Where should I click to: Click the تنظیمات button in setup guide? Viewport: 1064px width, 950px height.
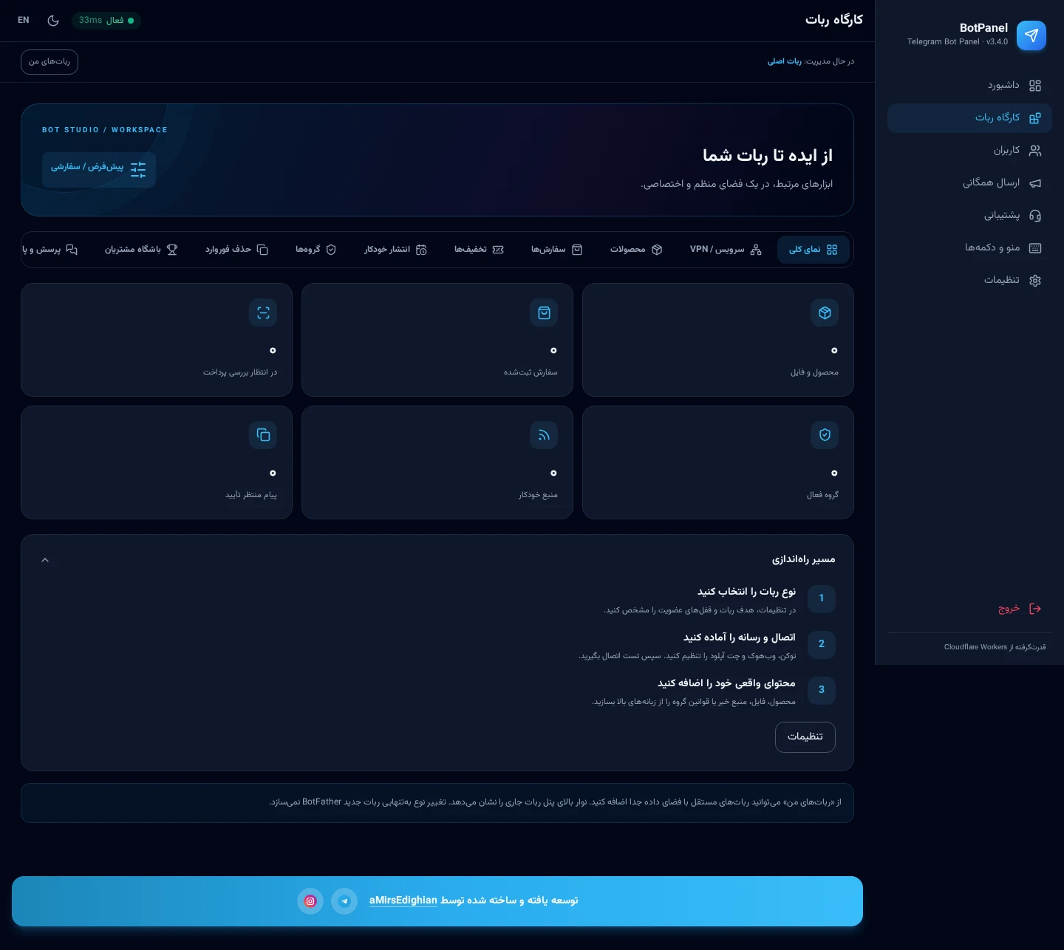point(805,737)
